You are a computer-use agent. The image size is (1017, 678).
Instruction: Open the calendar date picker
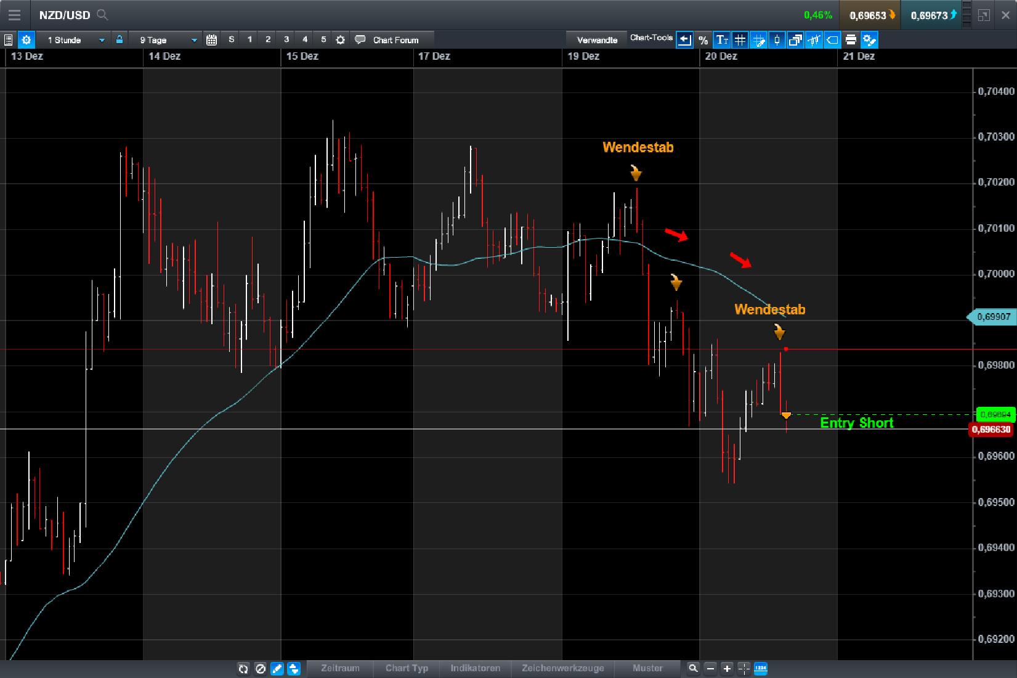(212, 39)
